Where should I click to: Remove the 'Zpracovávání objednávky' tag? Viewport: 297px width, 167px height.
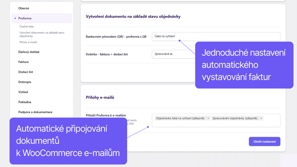(x=261, y=118)
